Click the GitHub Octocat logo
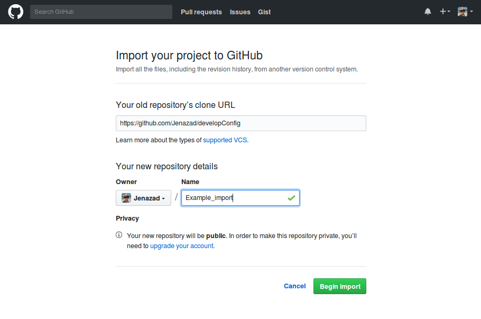The width and height of the screenshot is (481, 319). [15, 12]
